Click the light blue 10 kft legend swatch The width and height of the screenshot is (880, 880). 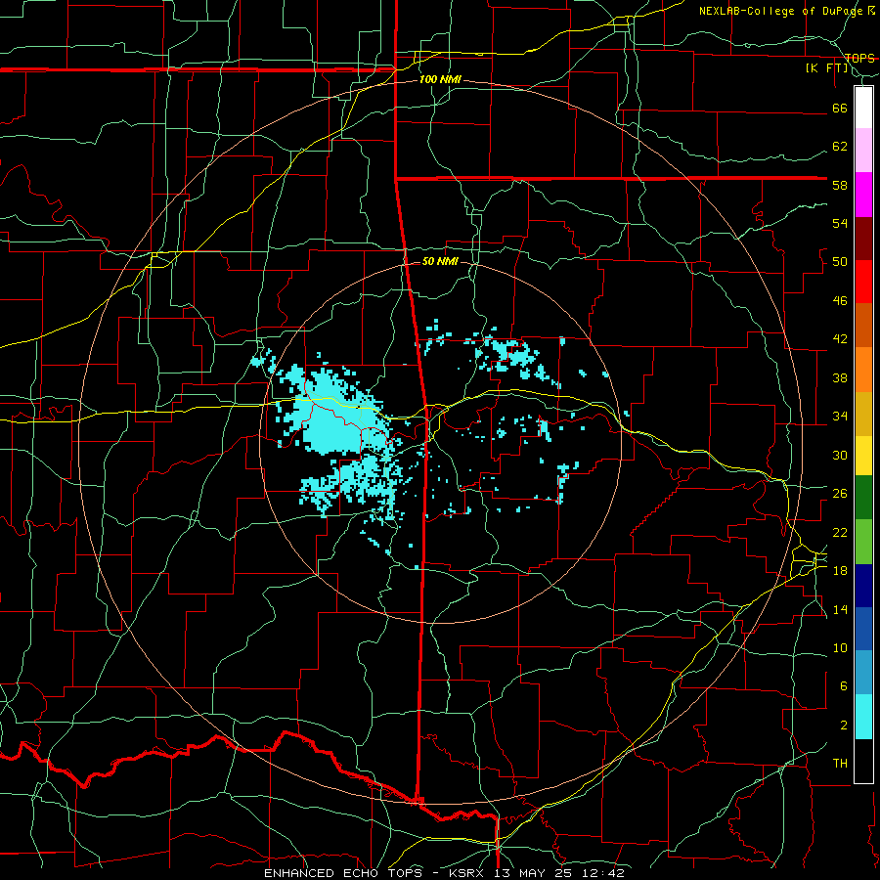tap(863, 673)
